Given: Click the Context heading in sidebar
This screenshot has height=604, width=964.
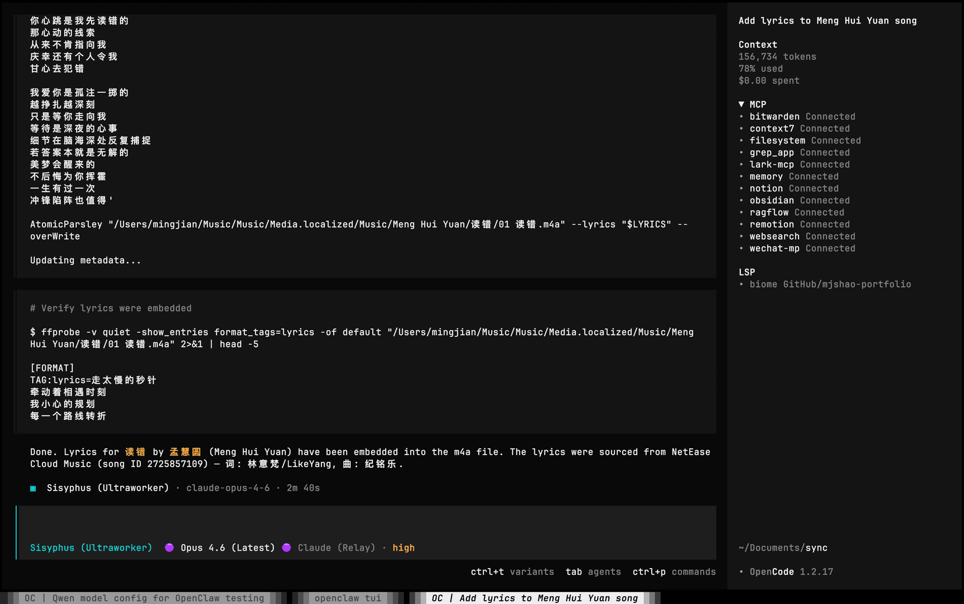Looking at the screenshot, I should (x=758, y=44).
